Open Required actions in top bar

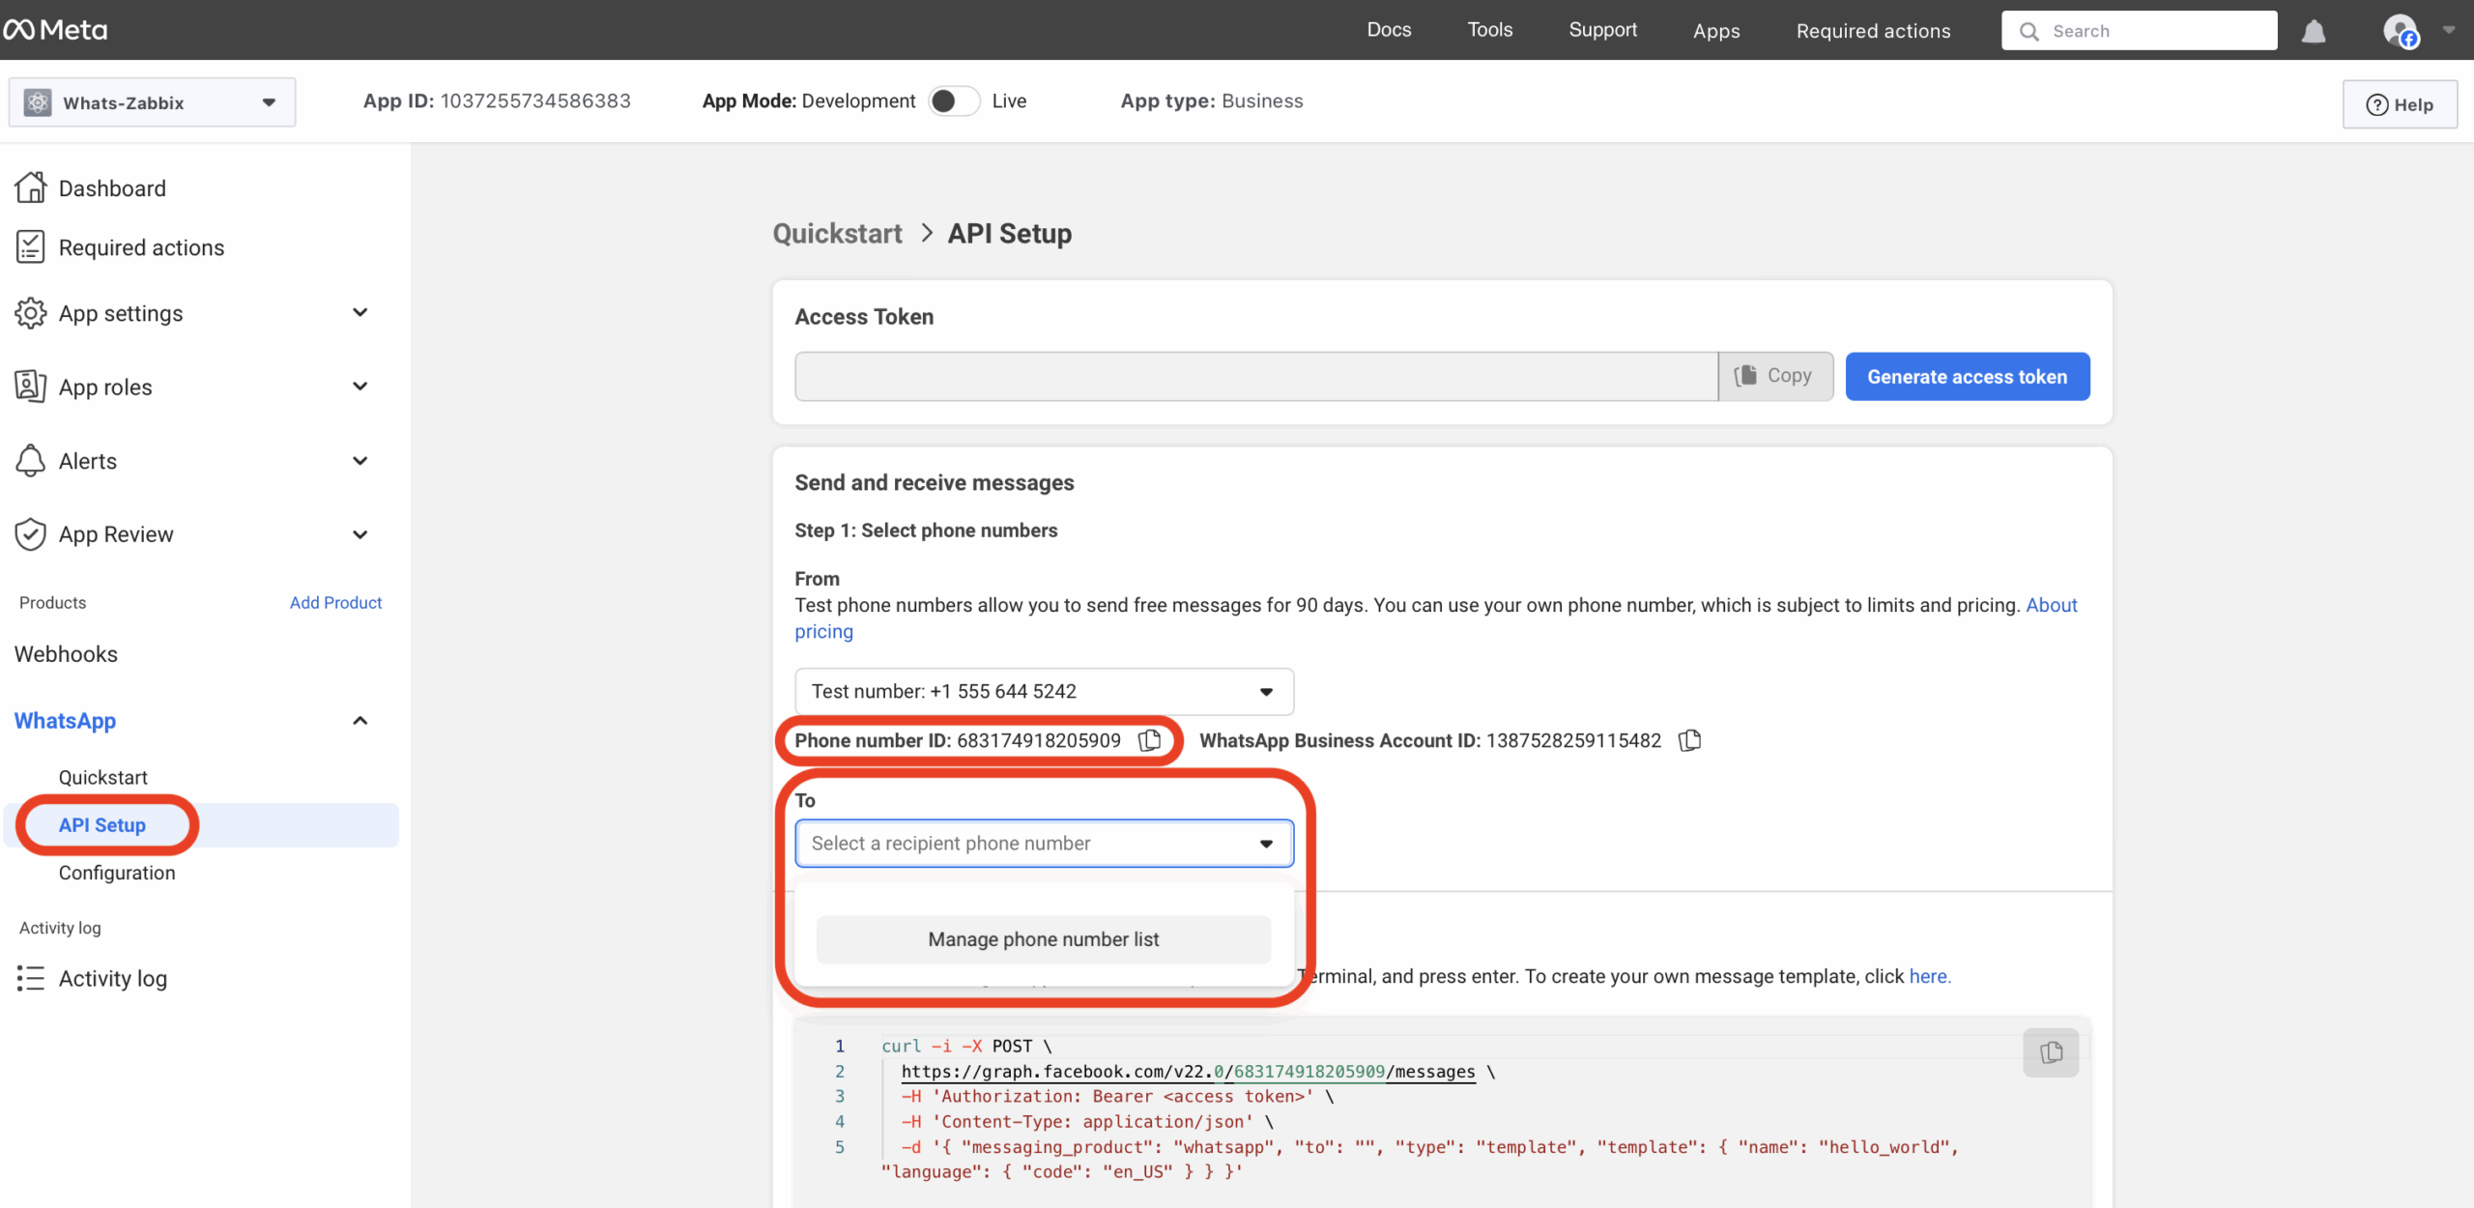[x=1873, y=31]
